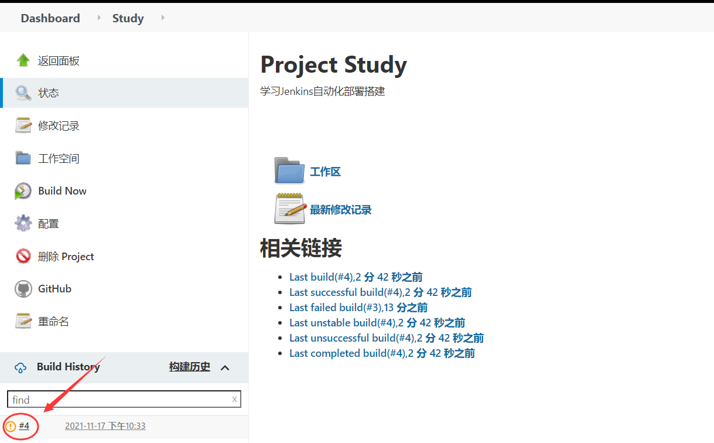Open the dropdown arrow after Study breadcrumb
The height and width of the screenshot is (443, 714).
[163, 18]
